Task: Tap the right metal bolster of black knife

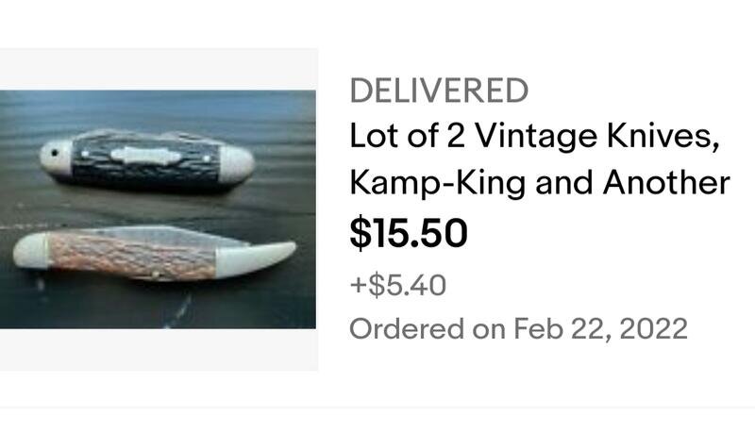Action: (x=236, y=164)
